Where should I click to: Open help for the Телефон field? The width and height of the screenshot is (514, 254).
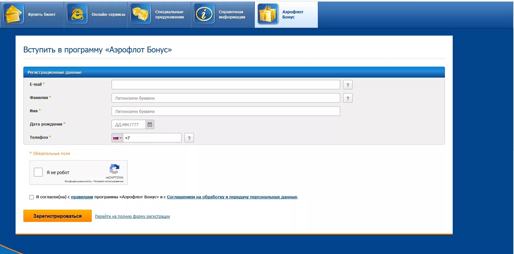(x=189, y=138)
